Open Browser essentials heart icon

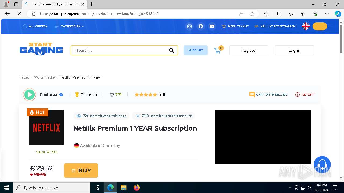click(315, 14)
